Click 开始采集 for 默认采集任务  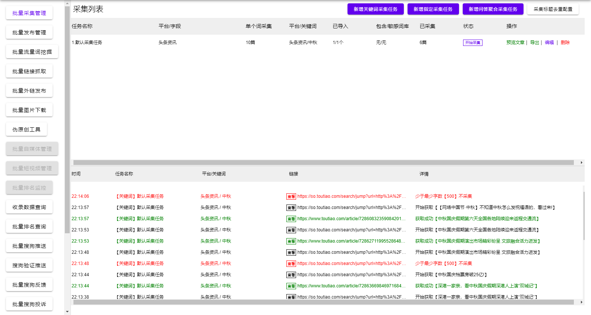click(x=473, y=43)
